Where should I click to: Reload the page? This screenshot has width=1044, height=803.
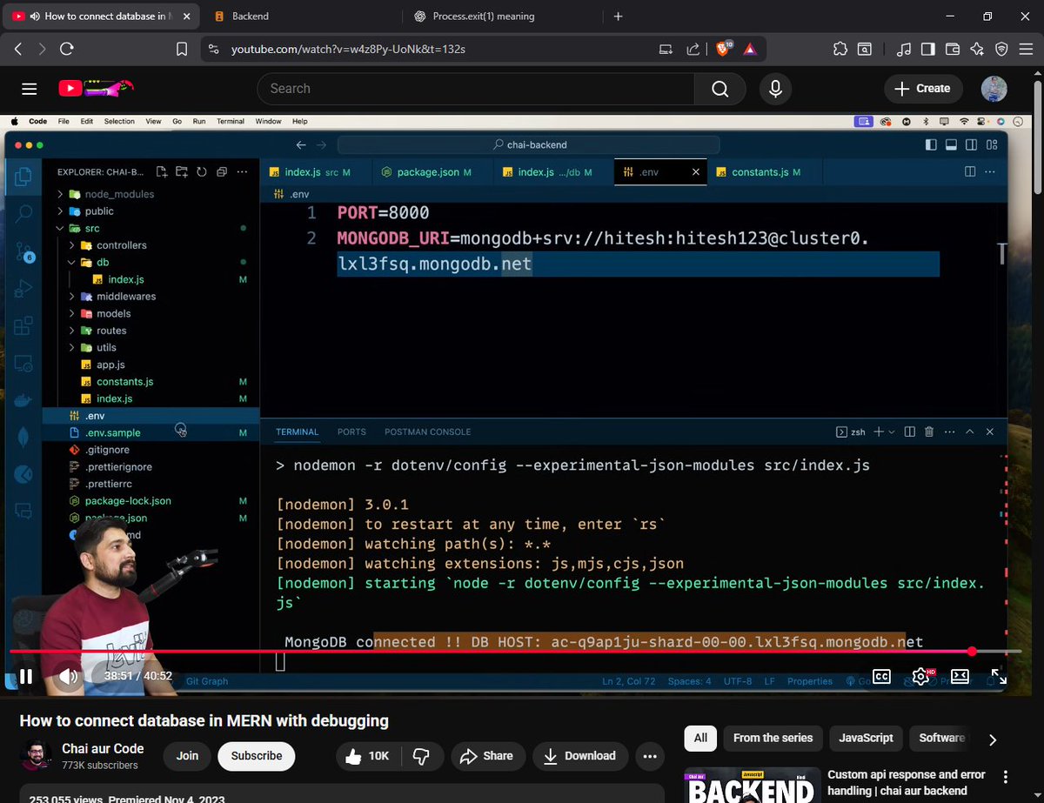coord(67,50)
